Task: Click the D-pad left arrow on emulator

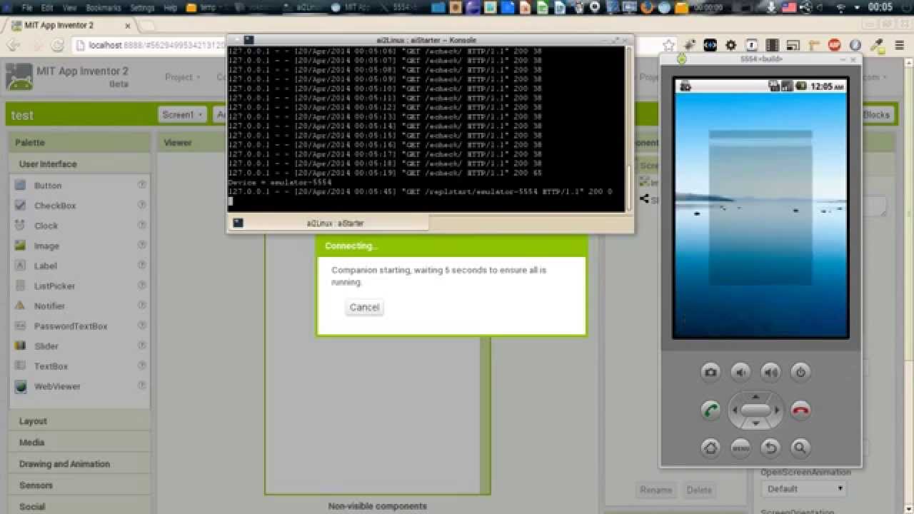Action: click(x=734, y=410)
